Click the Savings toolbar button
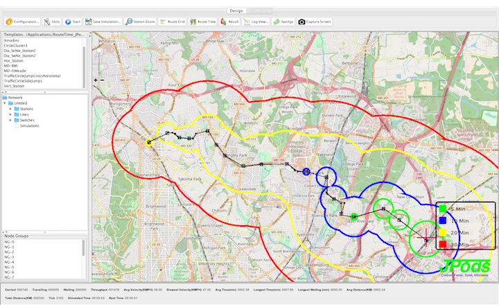Screen dimensions: 499x305 283,21
